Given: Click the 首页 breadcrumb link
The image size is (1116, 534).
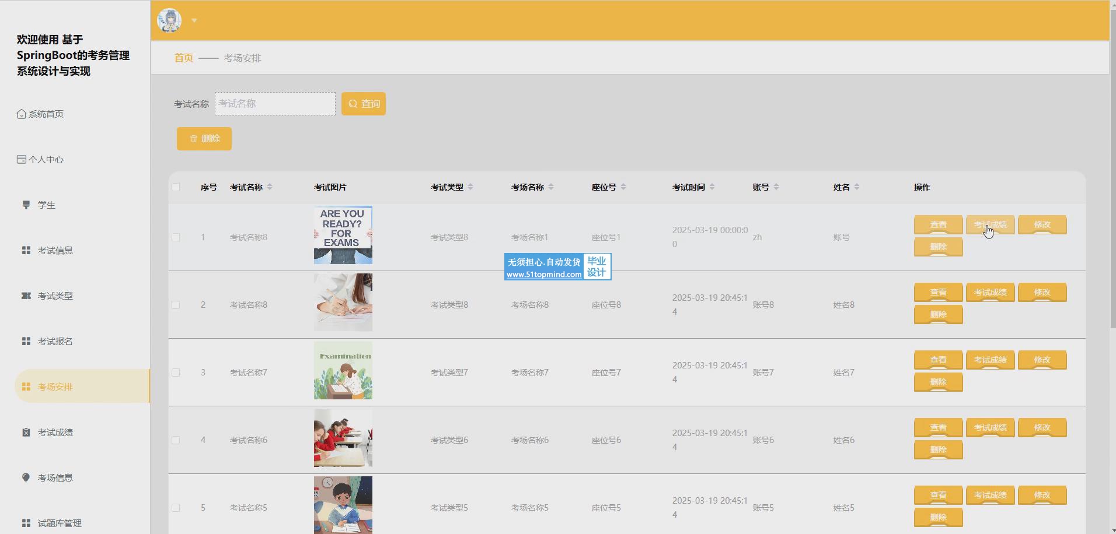Looking at the screenshot, I should [x=183, y=58].
